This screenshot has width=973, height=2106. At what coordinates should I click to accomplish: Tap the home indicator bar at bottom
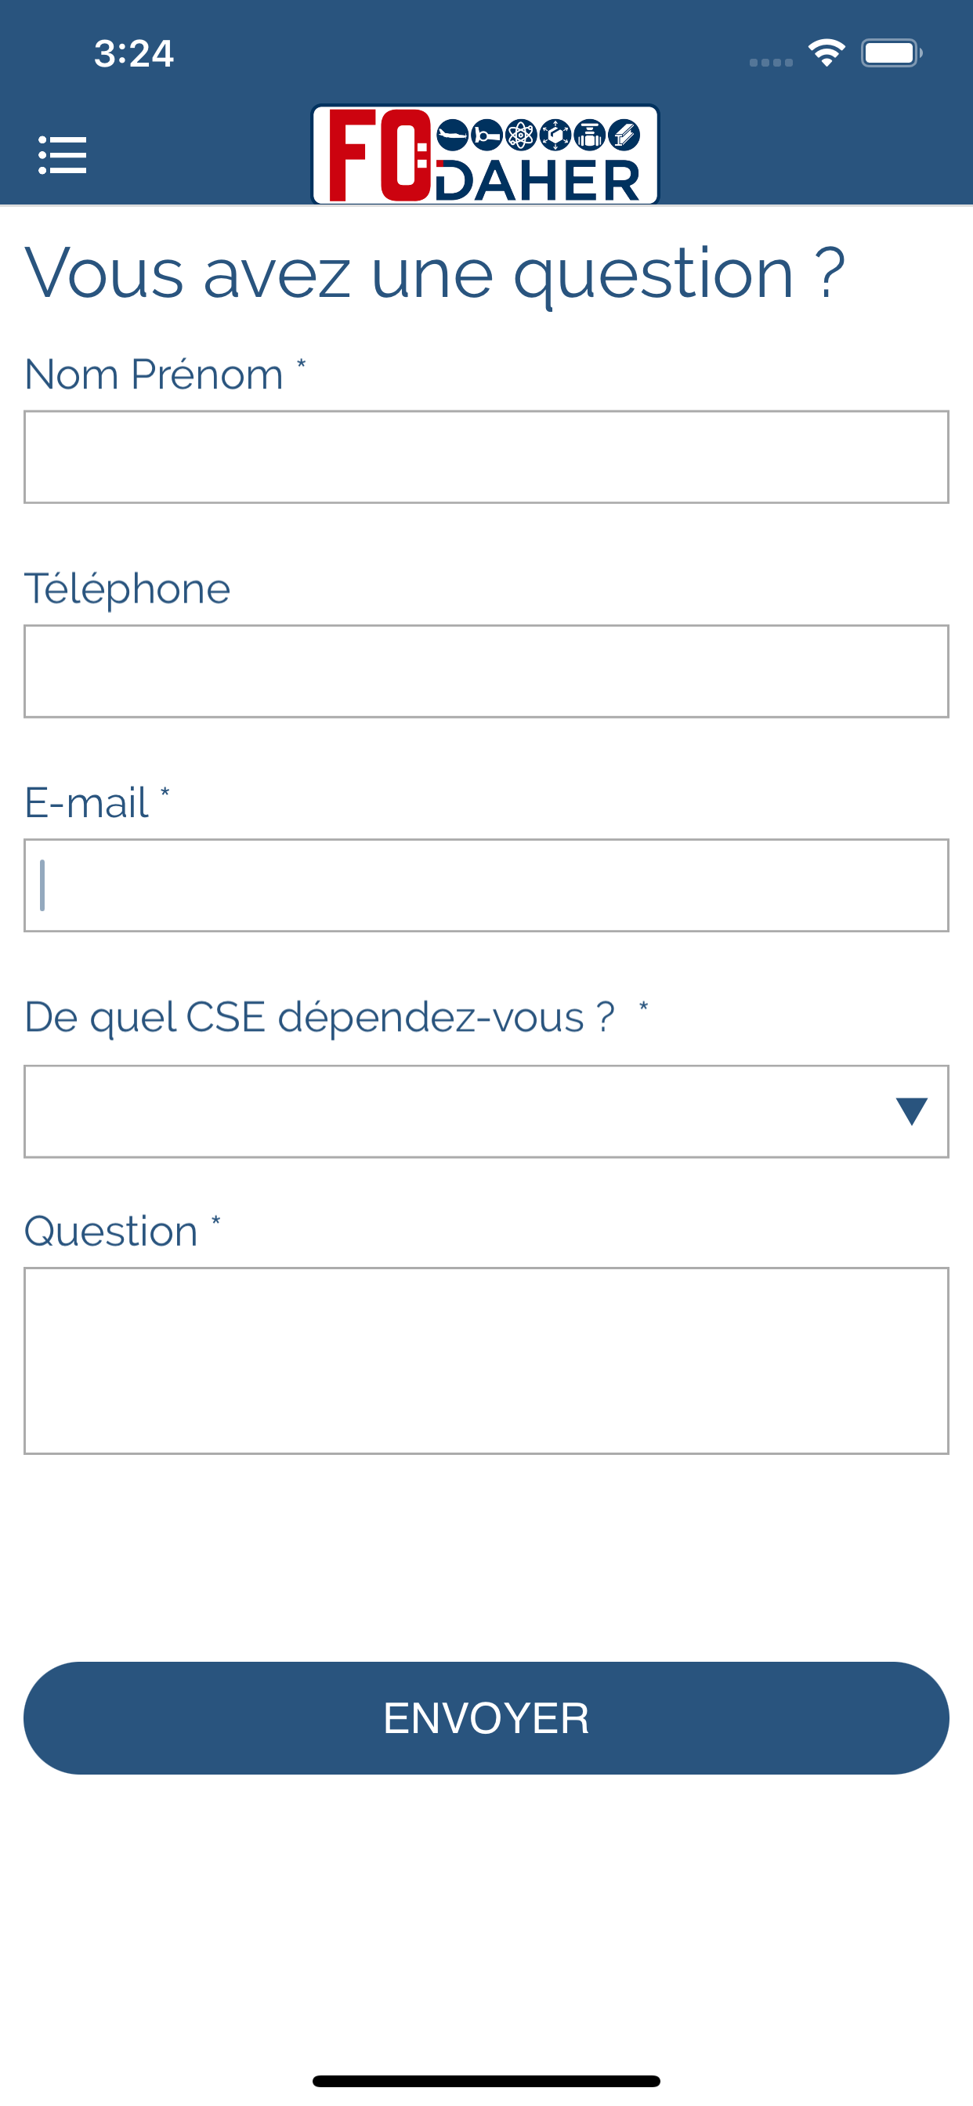point(486,2081)
